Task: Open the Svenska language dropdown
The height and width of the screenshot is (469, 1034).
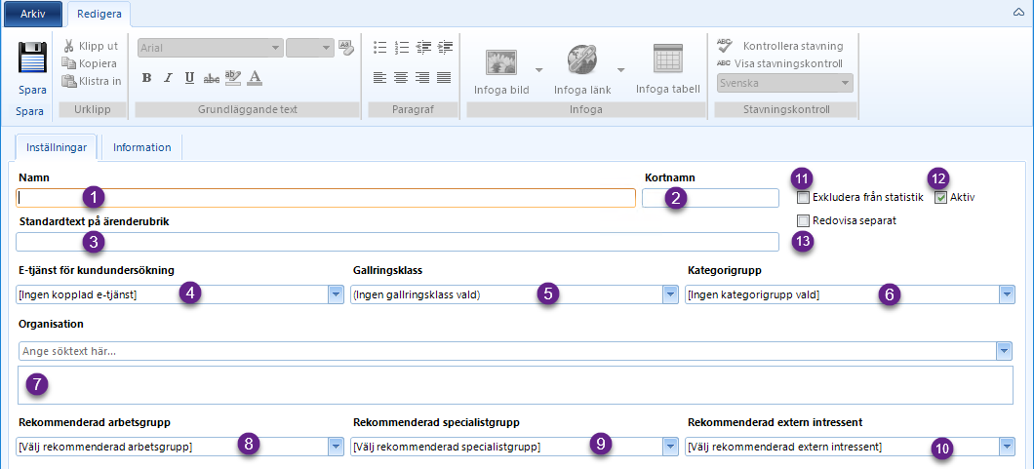Action: click(845, 83)
